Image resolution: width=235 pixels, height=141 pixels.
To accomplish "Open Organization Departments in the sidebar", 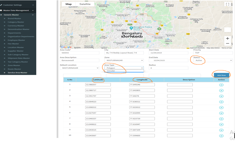I will click(x=21, y=36).
